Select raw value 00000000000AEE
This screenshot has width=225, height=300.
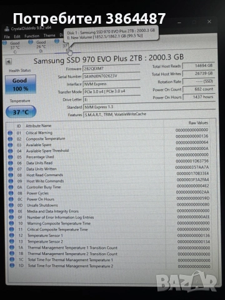[194, 217]
